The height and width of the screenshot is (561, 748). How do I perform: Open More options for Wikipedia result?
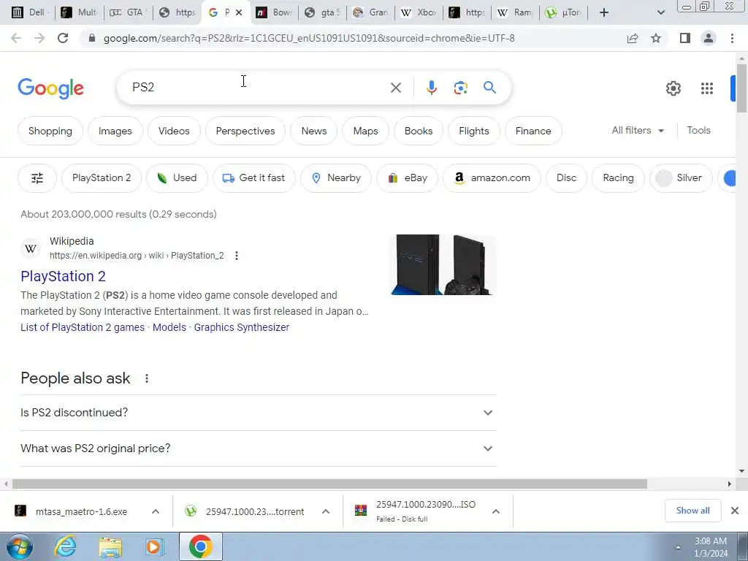pos(237,256)
